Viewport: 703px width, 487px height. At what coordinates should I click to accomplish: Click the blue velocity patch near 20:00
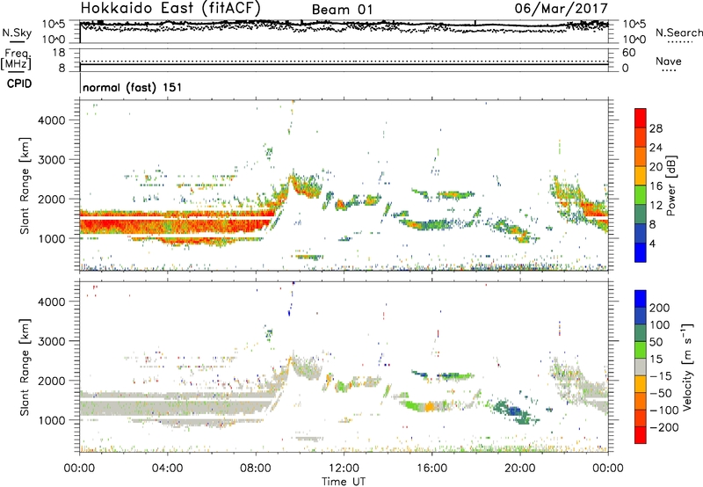(513, 410)
